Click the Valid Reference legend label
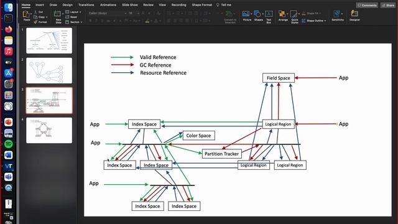Screen dimensions: 398x224 tap(158, 57)
